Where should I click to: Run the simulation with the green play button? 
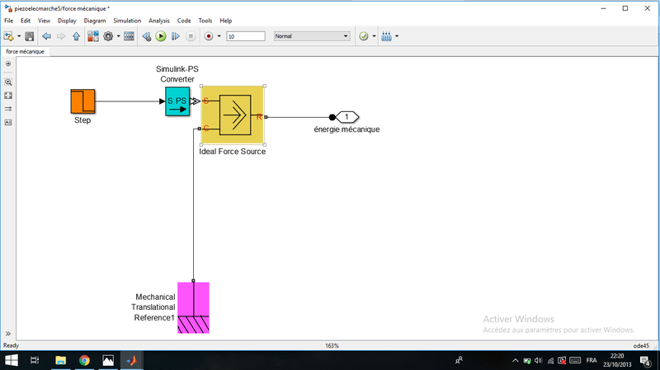pyautogui.click(x=161, y=36)
